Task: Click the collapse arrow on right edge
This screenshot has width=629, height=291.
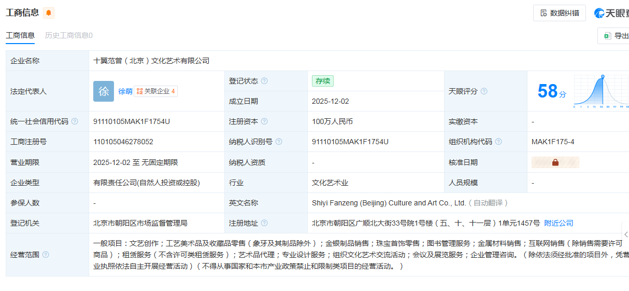Action: pos(626,234)
